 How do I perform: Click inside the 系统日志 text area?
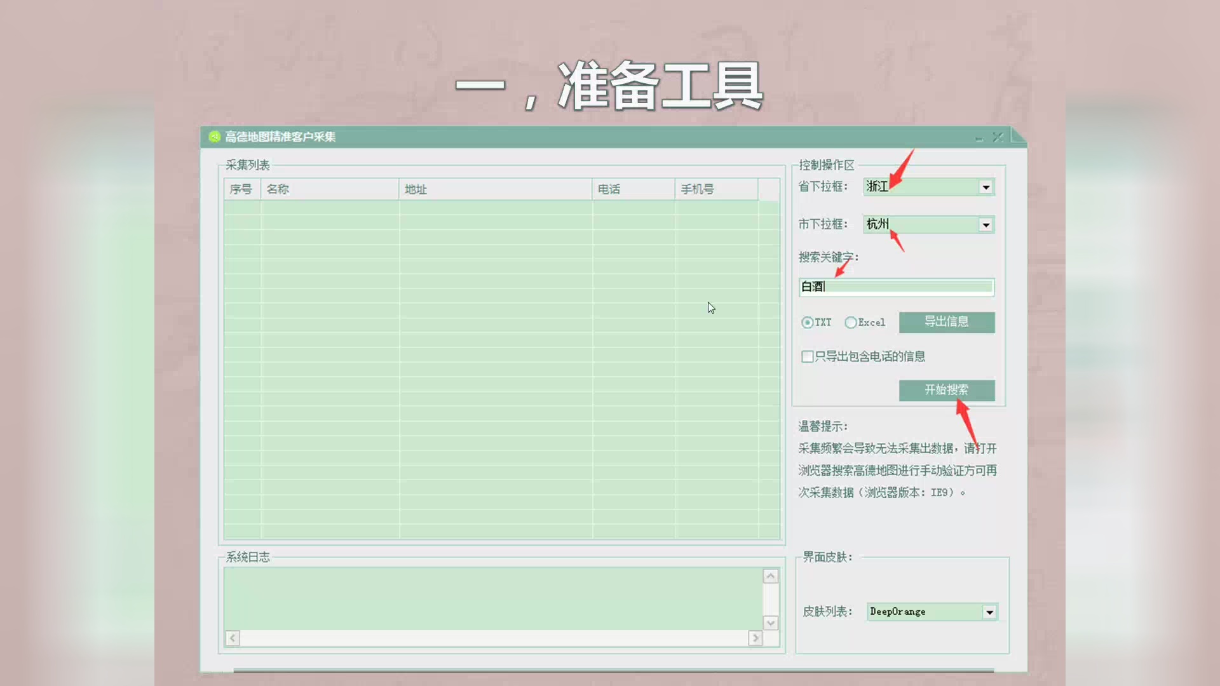[493, 599]
